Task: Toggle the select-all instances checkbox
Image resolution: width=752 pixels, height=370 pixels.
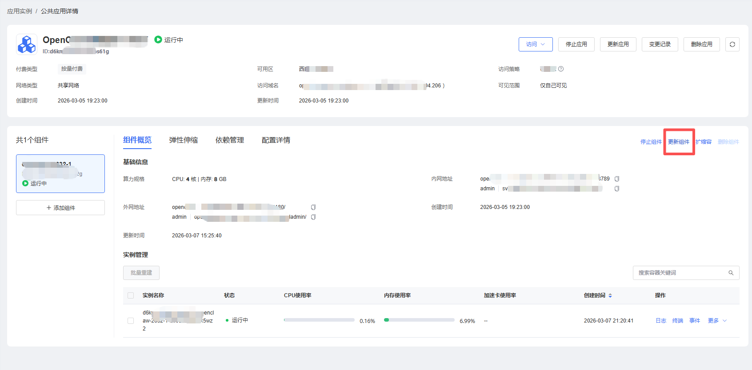Action: pyautogui.click(x=131, y=295)
